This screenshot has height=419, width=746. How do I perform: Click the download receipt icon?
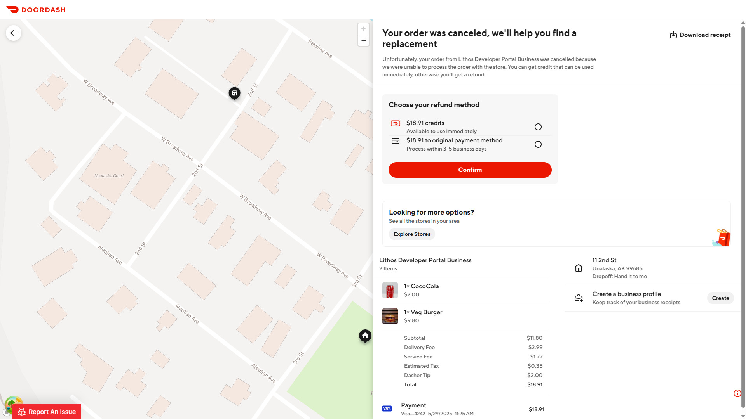tap(673, 35)
